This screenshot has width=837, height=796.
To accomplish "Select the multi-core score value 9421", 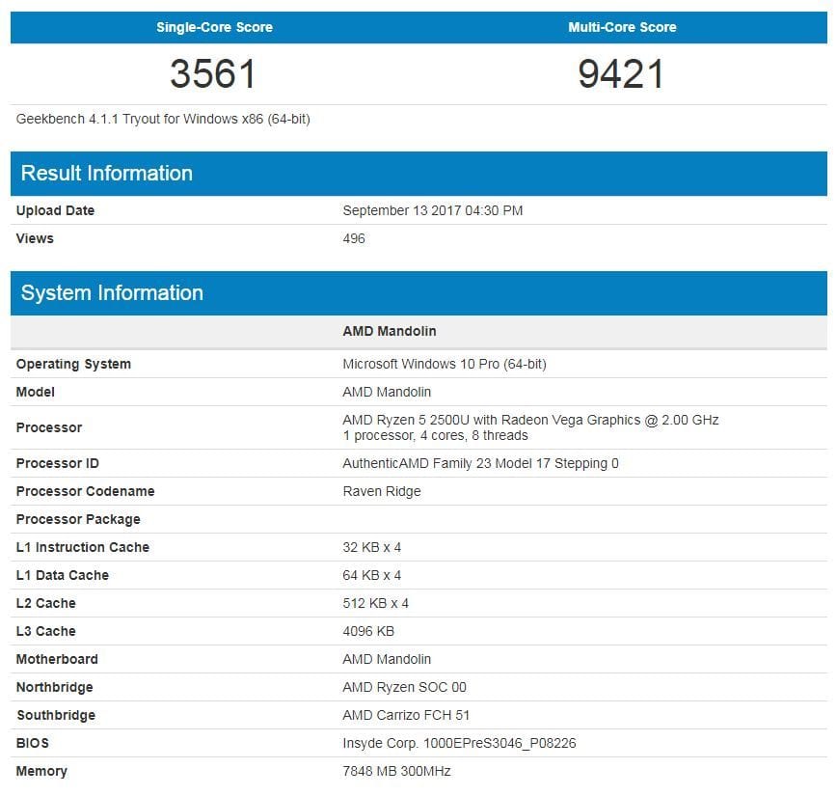I will (x=621, y=73).
